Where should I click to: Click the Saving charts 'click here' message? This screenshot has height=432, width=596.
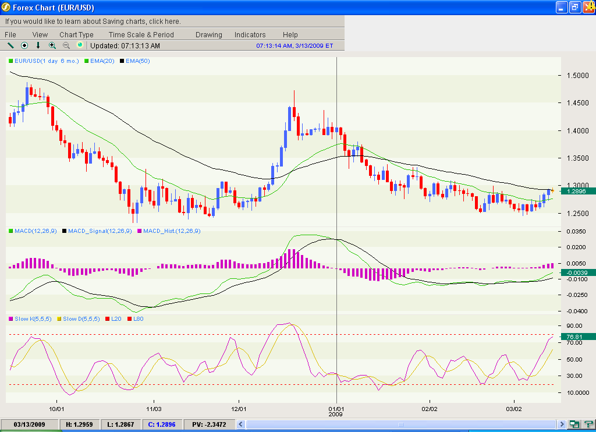pos(93,22)
